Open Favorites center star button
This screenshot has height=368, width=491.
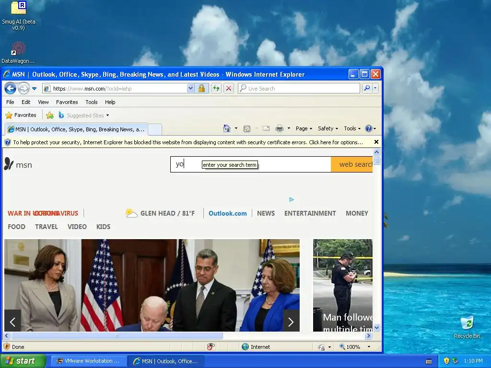tap(21, 115)
